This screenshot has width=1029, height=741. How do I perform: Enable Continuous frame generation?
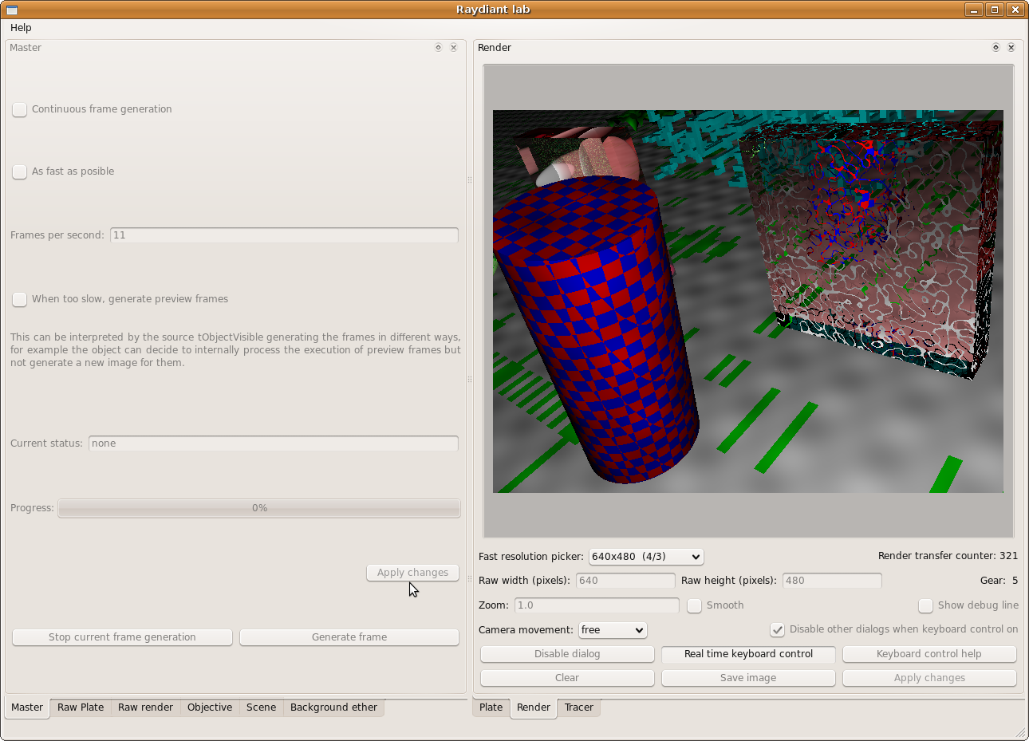(20, 110)
